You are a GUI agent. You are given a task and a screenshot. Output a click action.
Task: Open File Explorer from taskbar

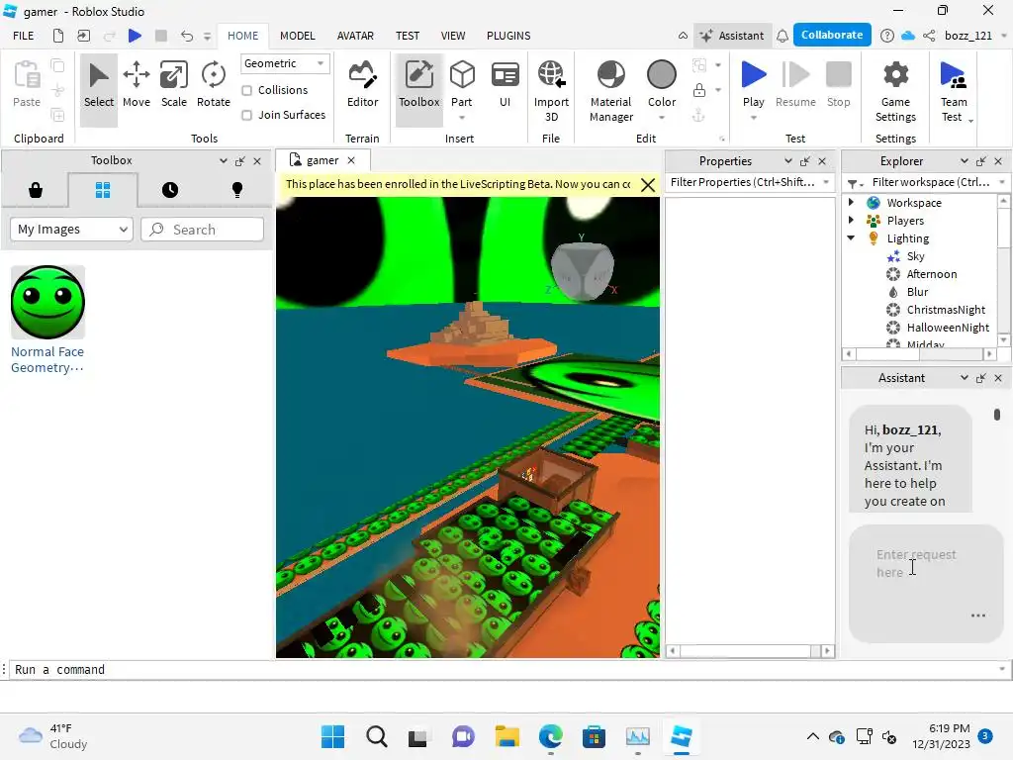(x=507, y=736)
